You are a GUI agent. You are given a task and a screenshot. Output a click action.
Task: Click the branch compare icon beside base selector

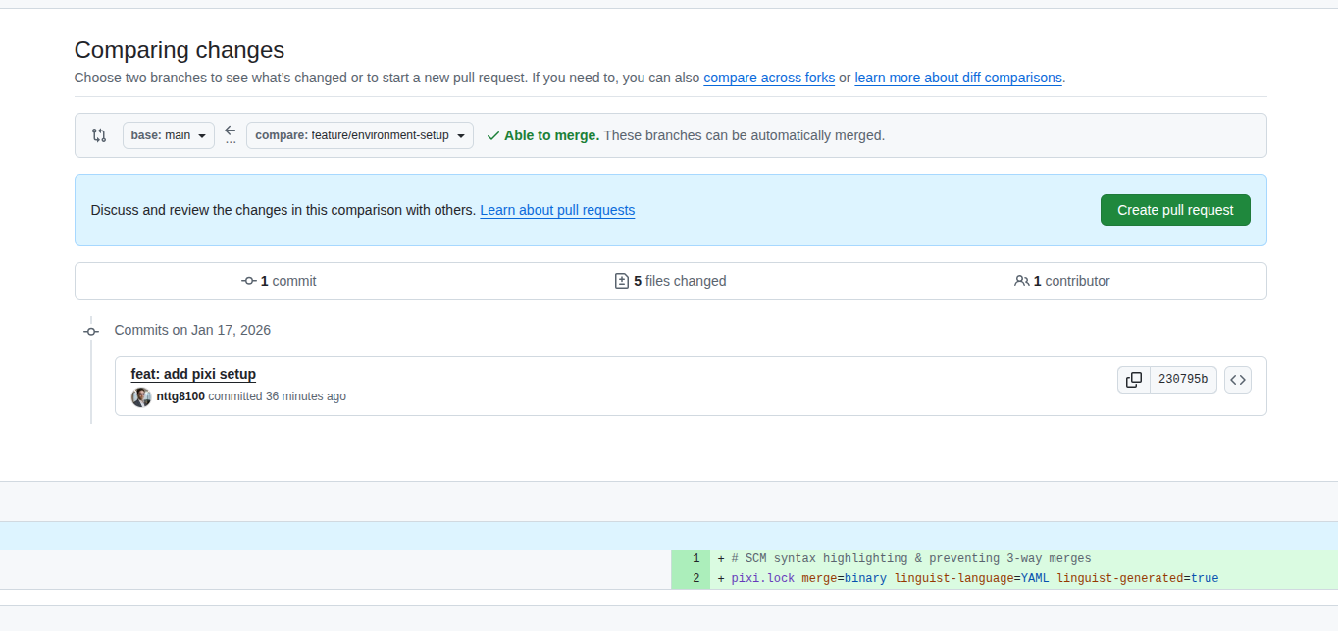click(x=99, y=135)
